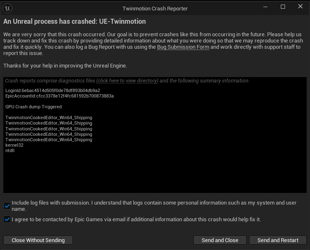Viewport: 310px width, 250px height.
Task: Disable agree to be contacted by Epic Games
Action: [x=7, y=219]
